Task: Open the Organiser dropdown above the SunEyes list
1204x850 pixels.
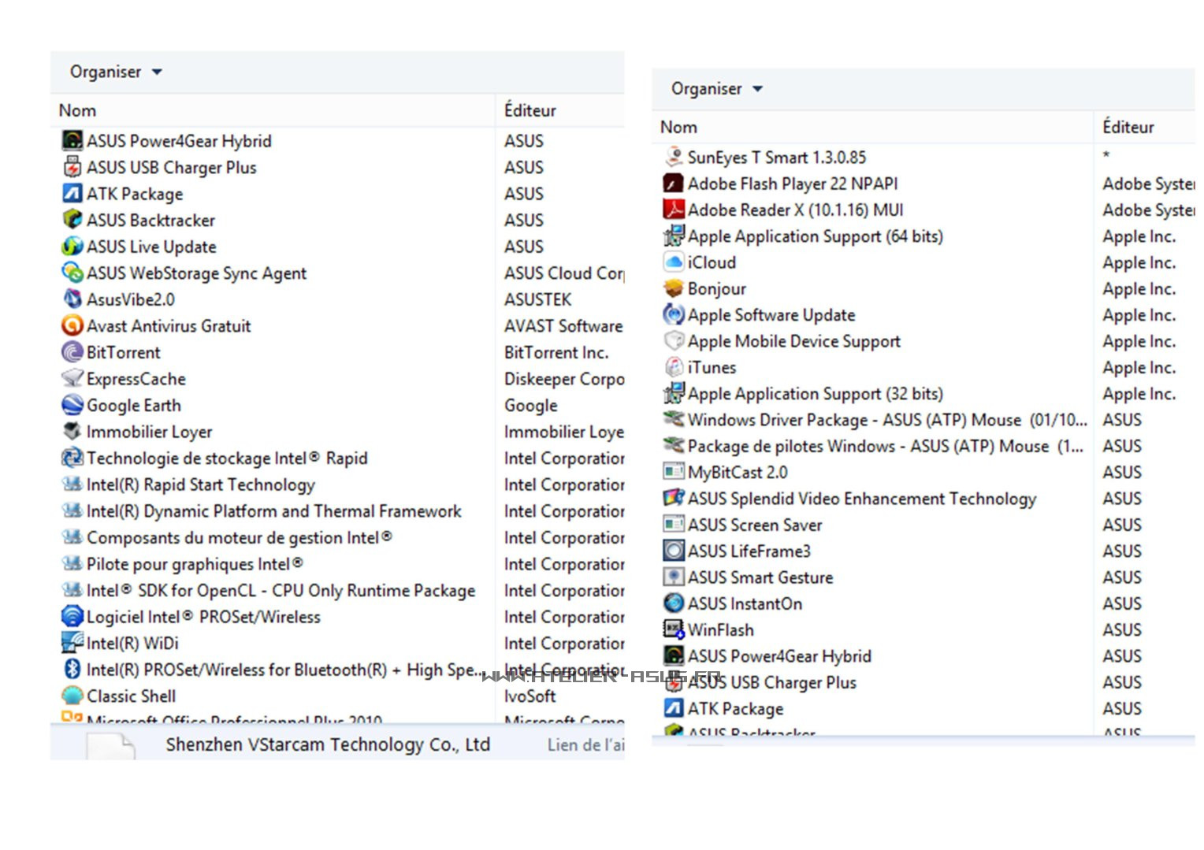Action: (x=716, y=89)
